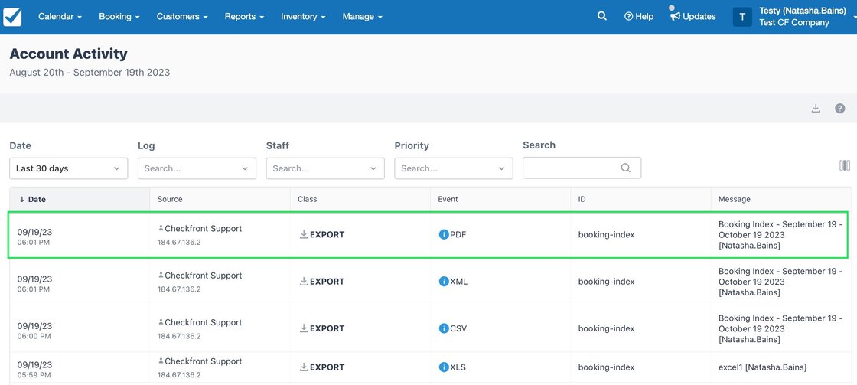
Task: Click the Help link in the header
Action: [639, 16]
